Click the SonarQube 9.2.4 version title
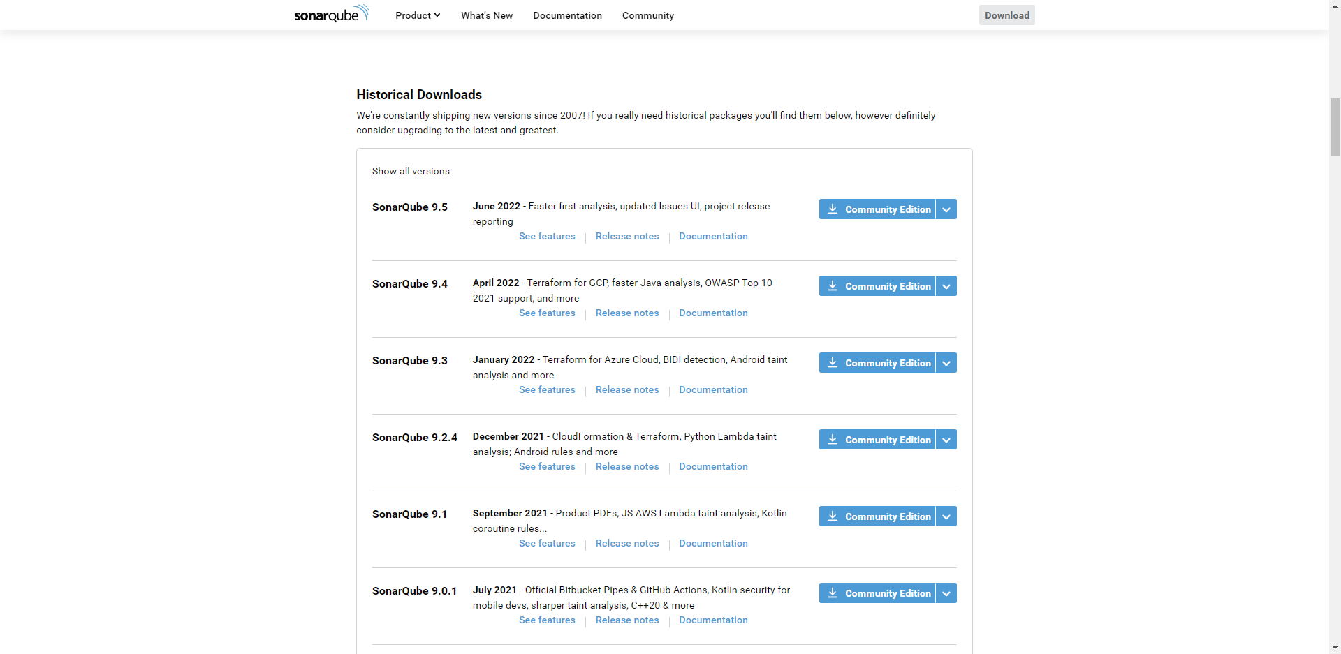The width and height of the screenshot is (1341, 654). 415,438
